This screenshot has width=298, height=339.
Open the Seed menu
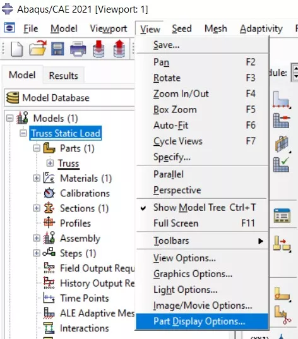point(182,28)
